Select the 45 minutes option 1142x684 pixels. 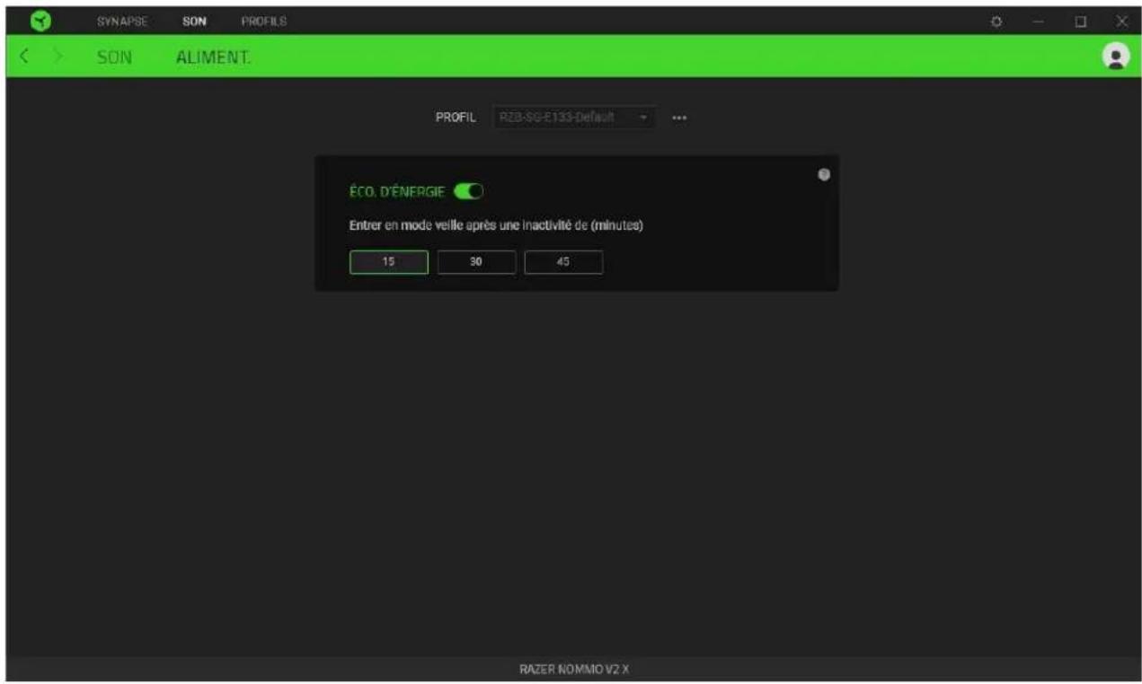point(563,262)
